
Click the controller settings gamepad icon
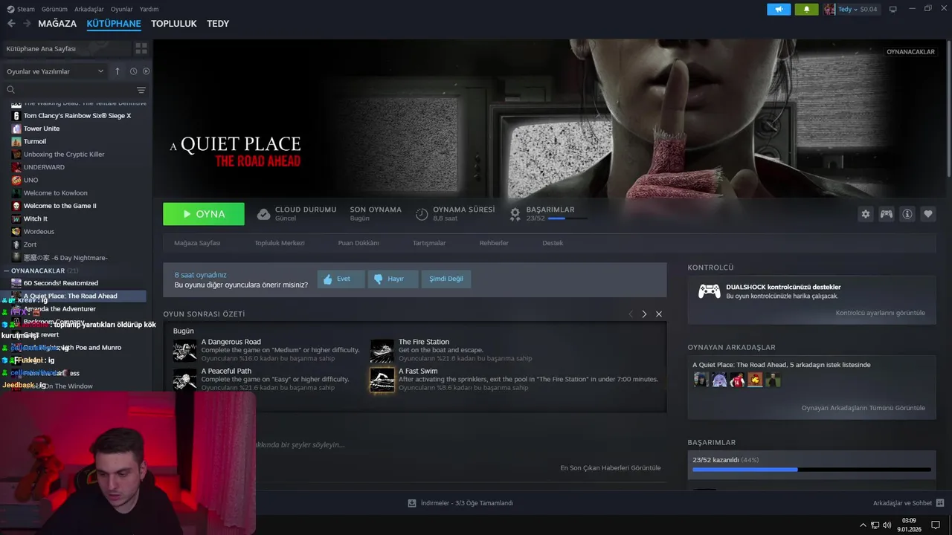click(887, 214)
